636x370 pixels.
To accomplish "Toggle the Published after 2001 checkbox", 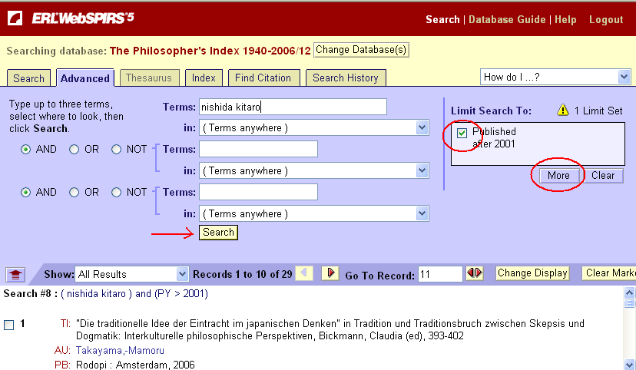I will (x=462, y=133).
